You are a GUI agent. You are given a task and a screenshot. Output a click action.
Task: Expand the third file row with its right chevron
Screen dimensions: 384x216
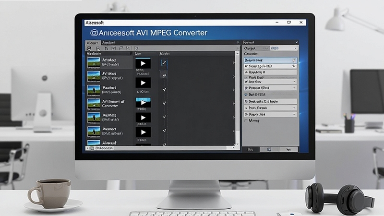tap(234, 90)
